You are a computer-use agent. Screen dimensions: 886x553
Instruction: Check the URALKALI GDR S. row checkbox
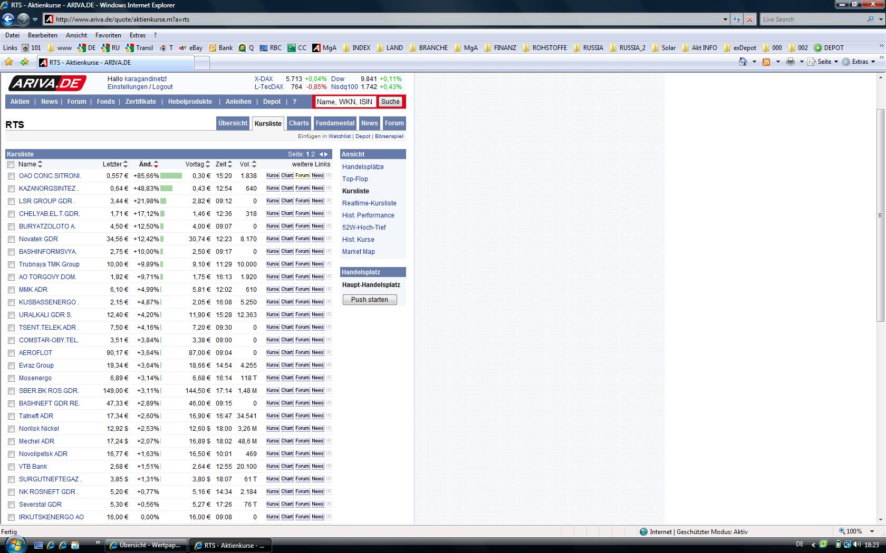11,315
